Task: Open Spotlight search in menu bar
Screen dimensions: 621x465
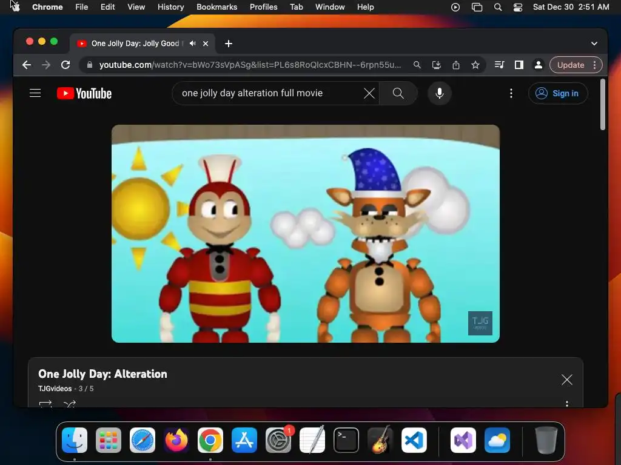Action: (498, 7)
